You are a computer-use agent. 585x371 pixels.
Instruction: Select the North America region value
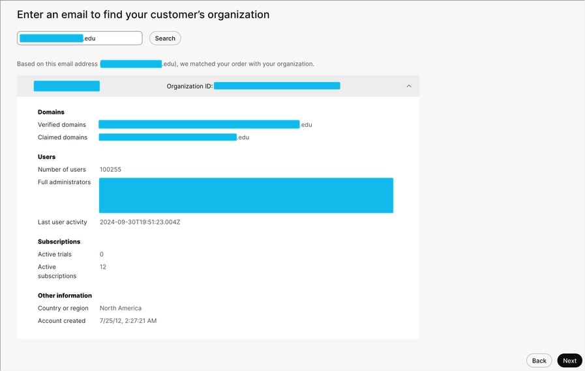pos(121,308)
